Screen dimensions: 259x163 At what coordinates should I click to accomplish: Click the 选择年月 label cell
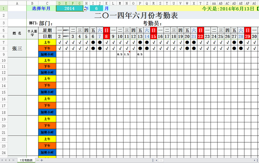(x=41, y=8)
